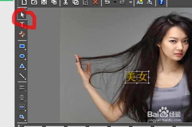
Task: Expand the redo history dropdown arrow
Action: pos(130,2)
